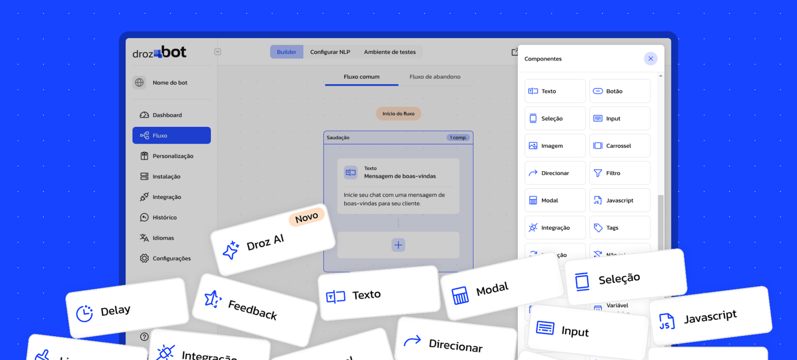This screenshot has width=797, height=360.
Task: Click the Idiomas translate icon
Action: click(x=144, y=238)
